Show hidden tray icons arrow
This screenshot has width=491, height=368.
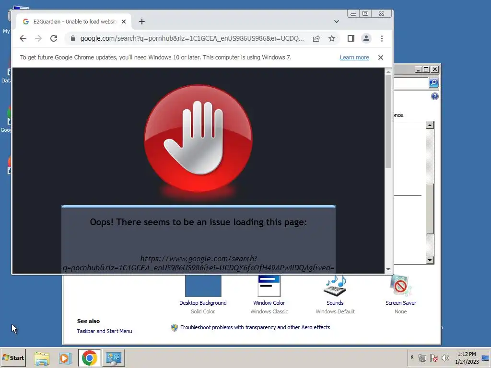(x=412, y=357)
